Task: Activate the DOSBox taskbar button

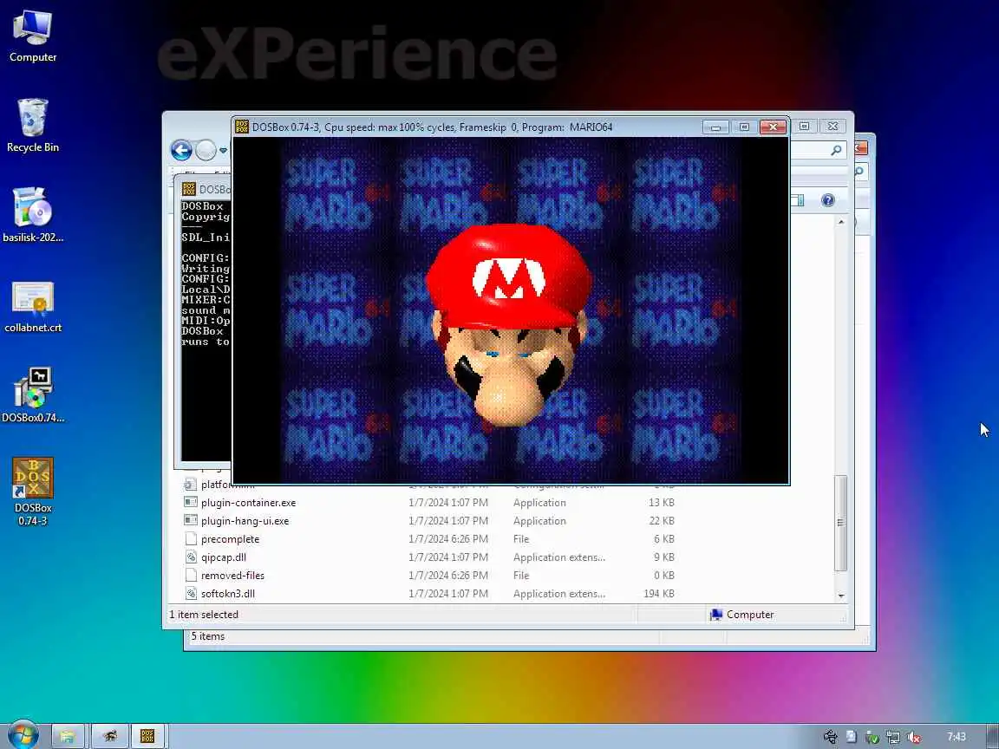Action: click(147, 736)
